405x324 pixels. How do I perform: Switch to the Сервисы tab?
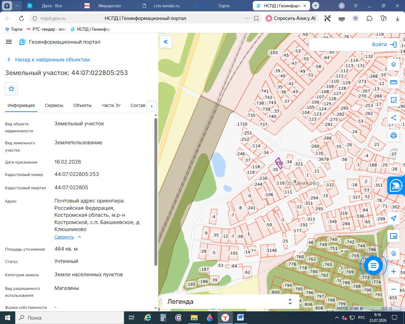coord(54,105)
